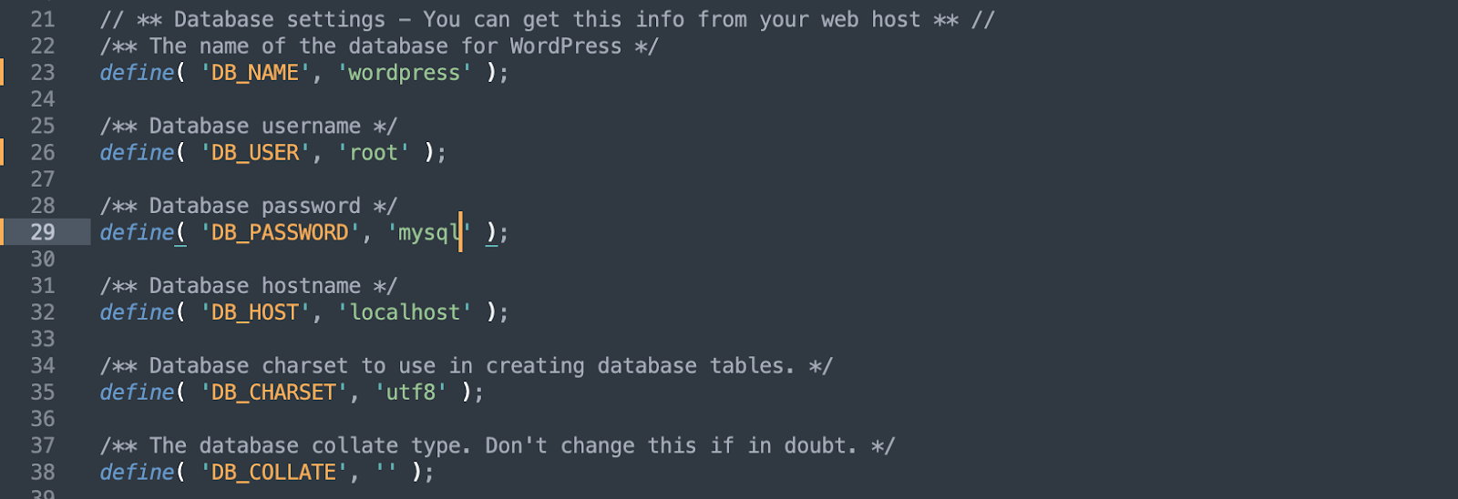
Task: Click the DB_COLLATE constant
Action: 273,473
